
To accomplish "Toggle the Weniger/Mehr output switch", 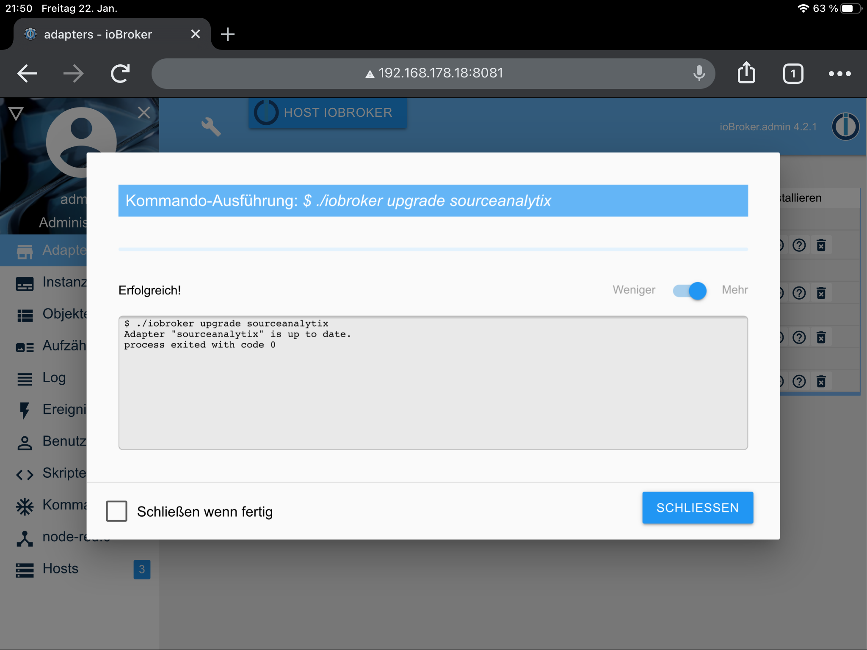I will click(690, 290).
